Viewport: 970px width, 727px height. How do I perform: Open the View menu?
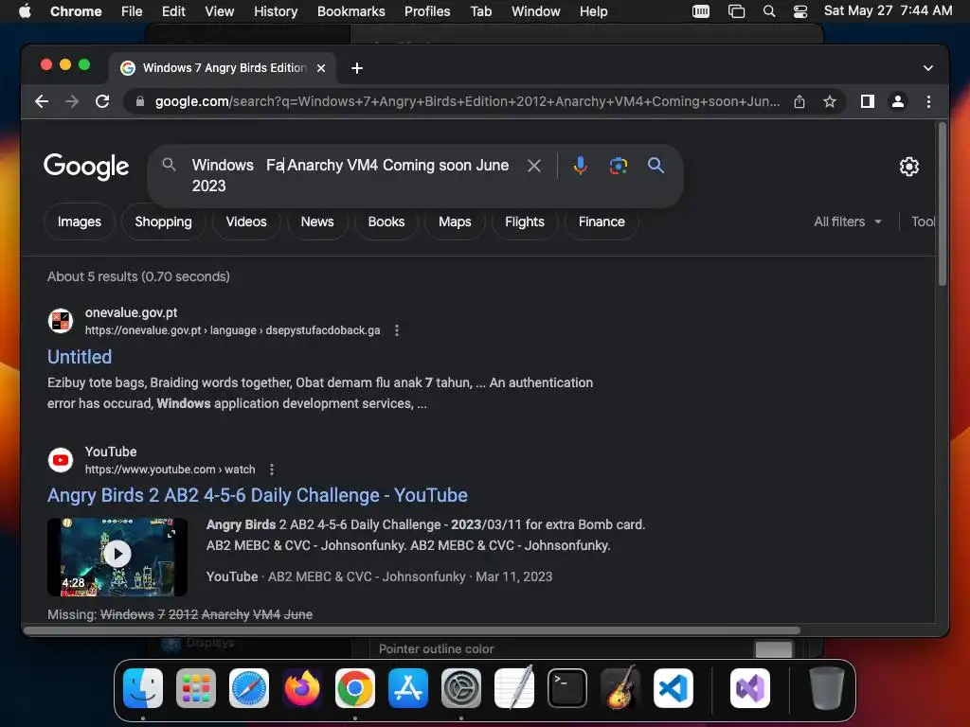[220, 11]
